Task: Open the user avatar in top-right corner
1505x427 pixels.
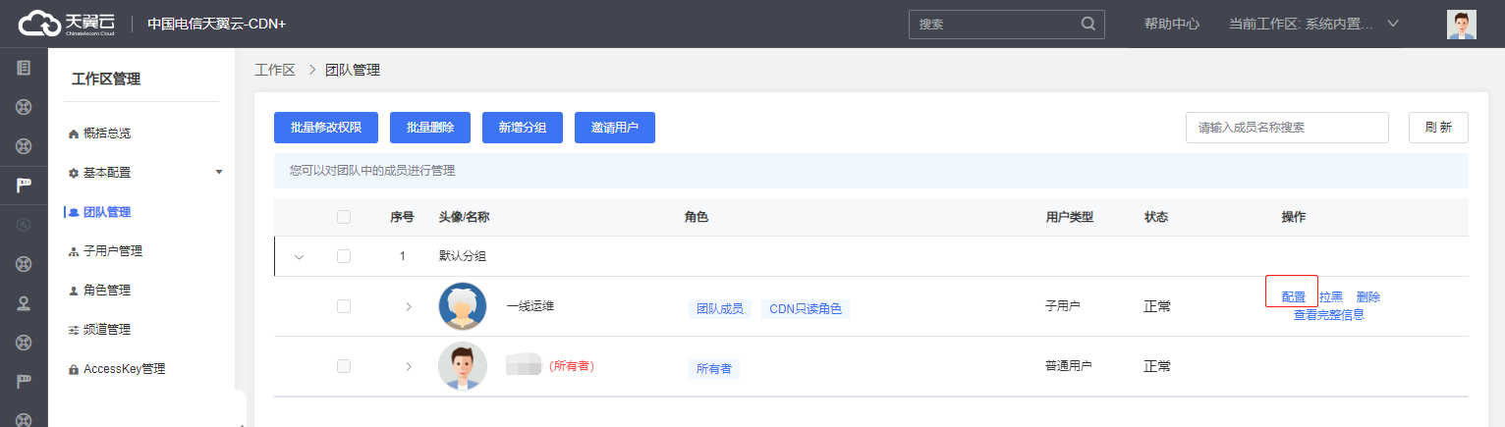Action: tap(1461, 24)
